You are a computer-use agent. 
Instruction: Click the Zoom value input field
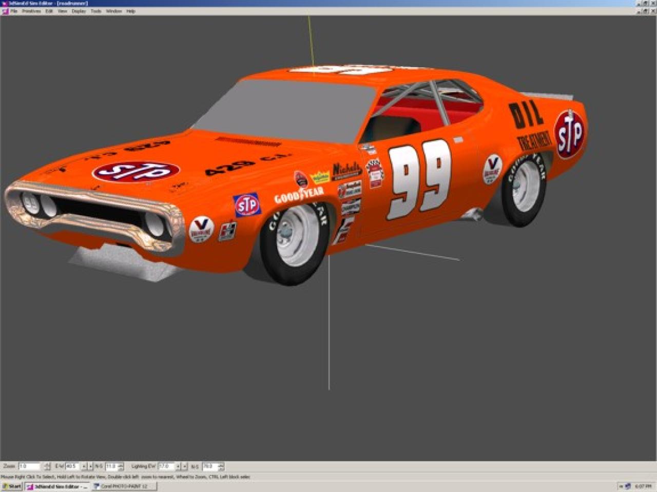point(29,466)
